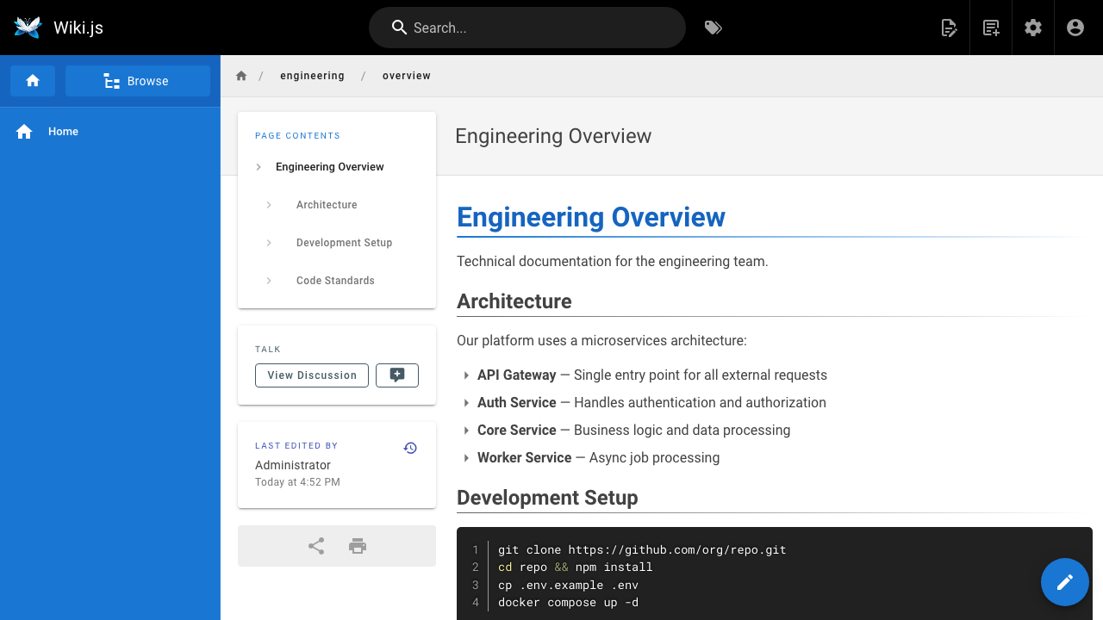Screen dimensions: 1103x620
Task: Jump to Code Standards in page contents
Action: (335, 281)
